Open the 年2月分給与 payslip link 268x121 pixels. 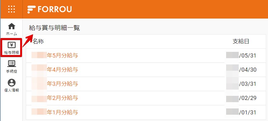[x=63, y=98]
